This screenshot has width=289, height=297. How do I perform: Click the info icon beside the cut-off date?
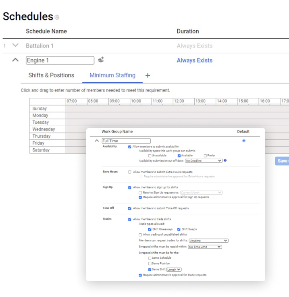[225, 160]
